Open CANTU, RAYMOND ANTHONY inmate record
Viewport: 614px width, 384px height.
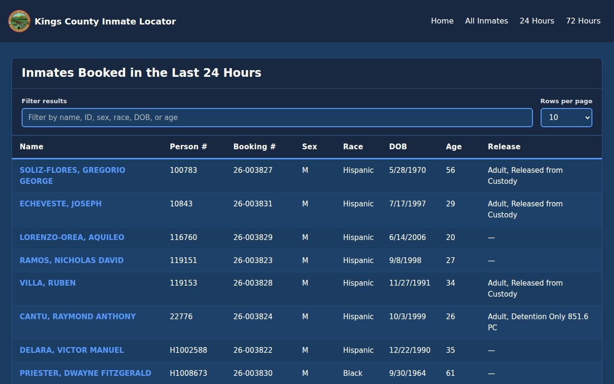pyautogui.click(x=78, y=316)
